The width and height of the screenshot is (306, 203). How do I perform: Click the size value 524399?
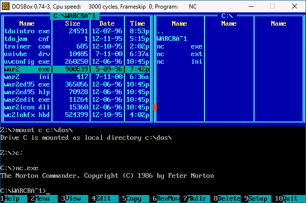[76, 115]
